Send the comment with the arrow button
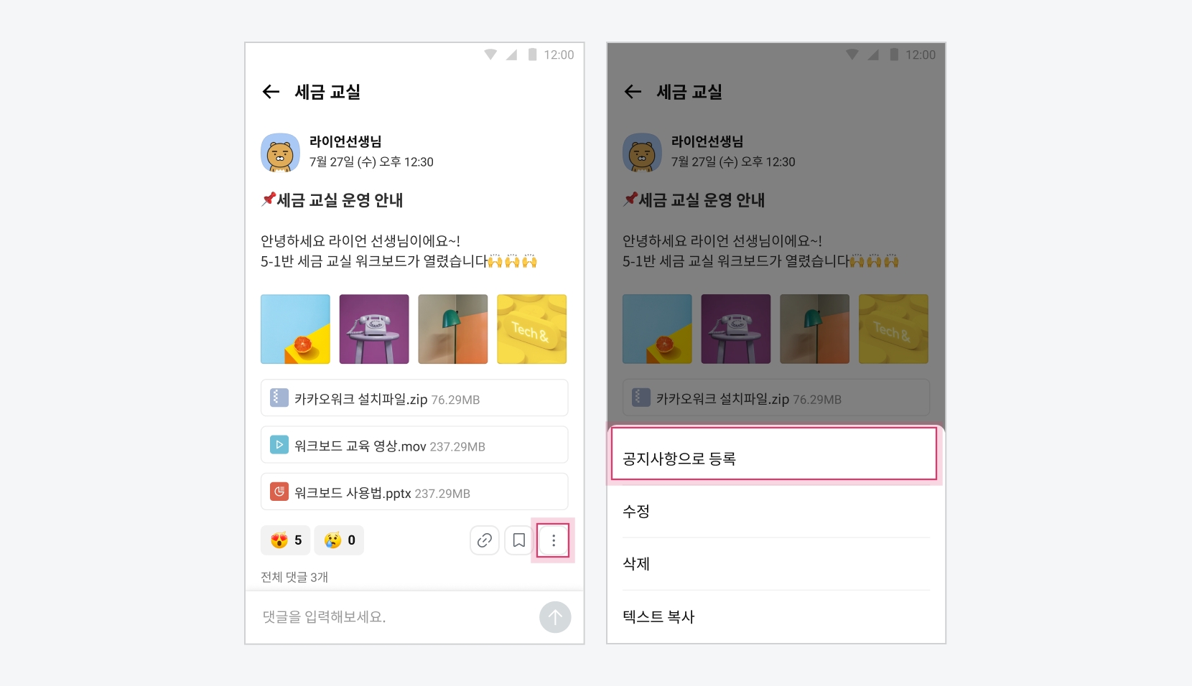Viewport: 1192px width, 686px height. (x=555, y=617)
